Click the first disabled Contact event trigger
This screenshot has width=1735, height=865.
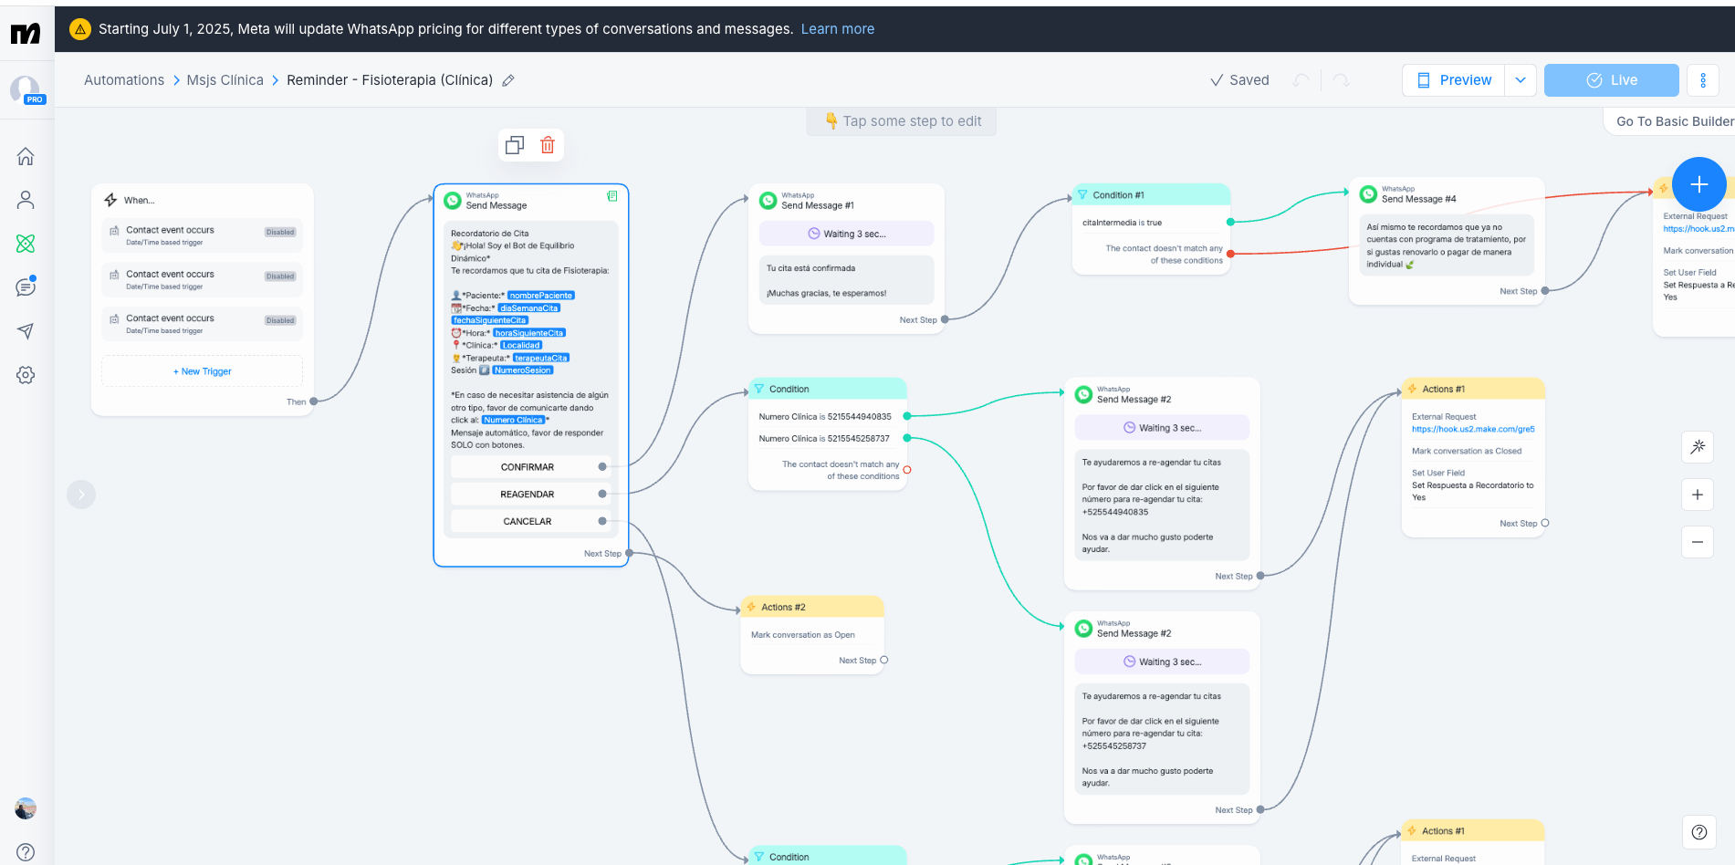coord(202,235)
